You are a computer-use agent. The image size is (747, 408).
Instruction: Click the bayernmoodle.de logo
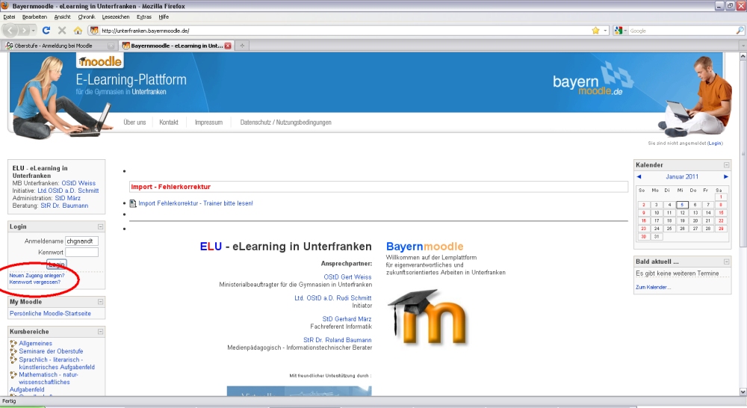pyautogui.click(x=593, y=79)
